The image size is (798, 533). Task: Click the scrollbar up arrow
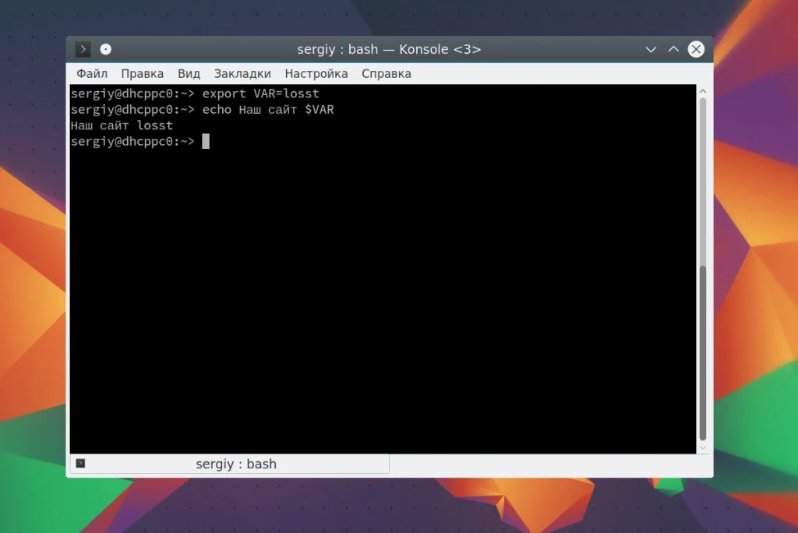[703, 91]
